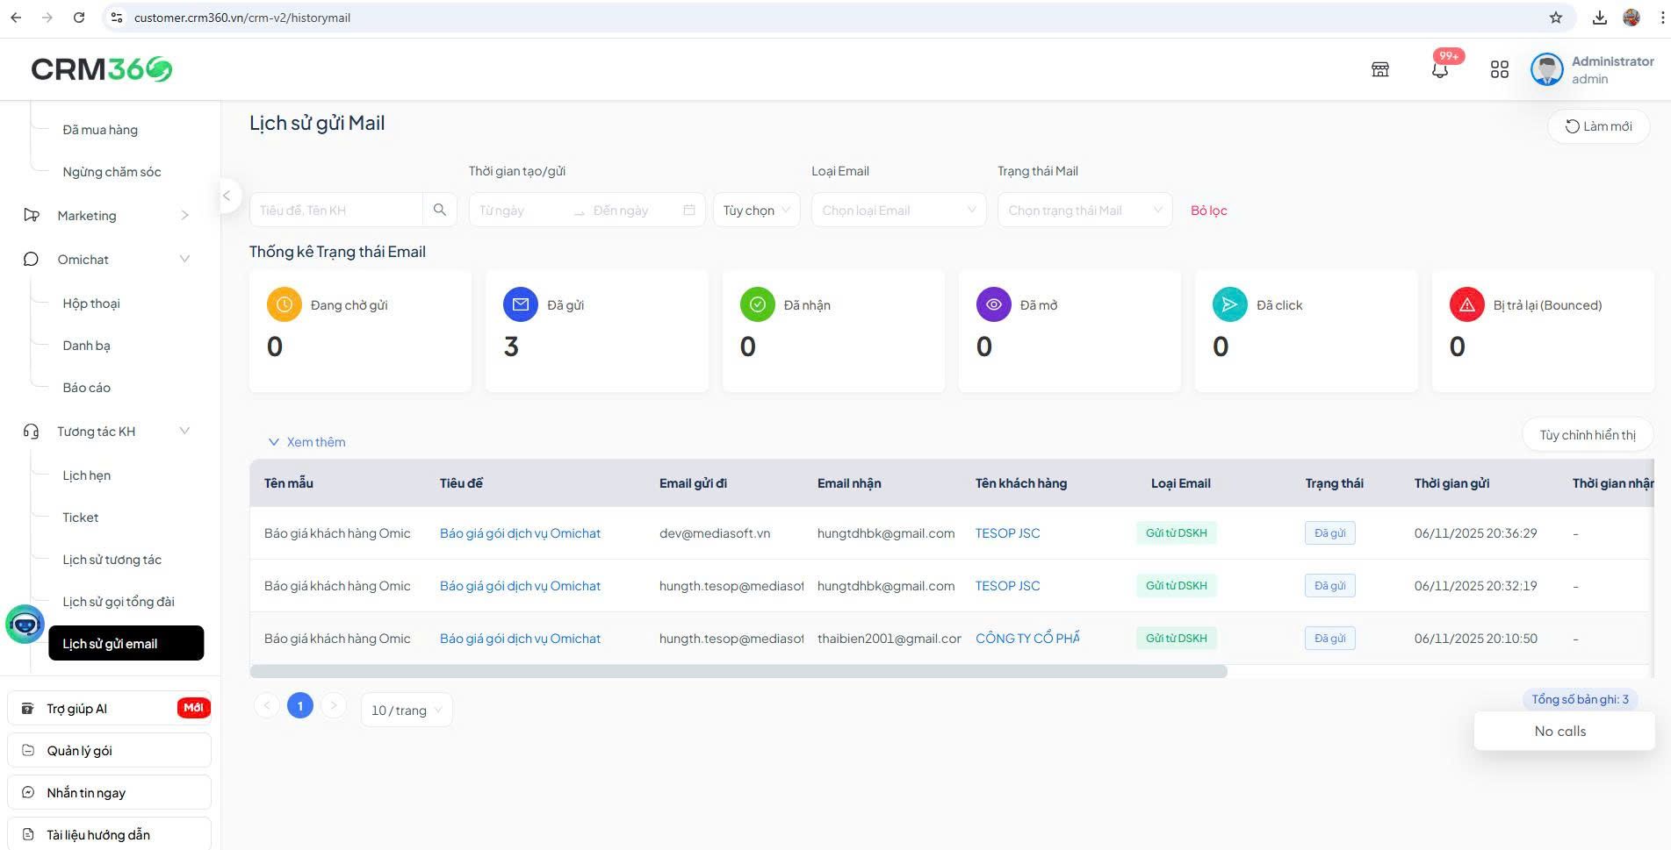Click the horizontal table scrollbar

[738, 672]
